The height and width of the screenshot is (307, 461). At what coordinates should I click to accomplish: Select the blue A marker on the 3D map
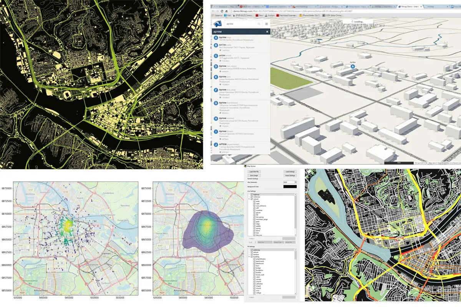pos(352,66)
